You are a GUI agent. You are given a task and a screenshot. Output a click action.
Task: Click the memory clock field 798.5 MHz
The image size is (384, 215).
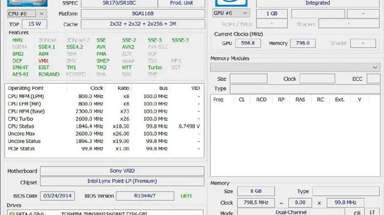(x=256, y=203)
